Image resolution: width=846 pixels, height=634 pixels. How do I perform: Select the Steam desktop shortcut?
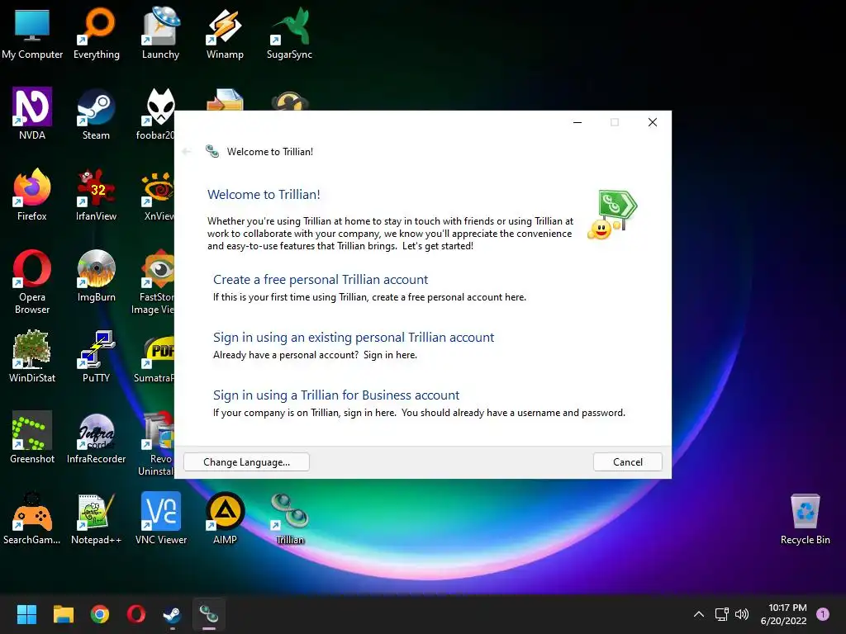[x=96, y=114]
